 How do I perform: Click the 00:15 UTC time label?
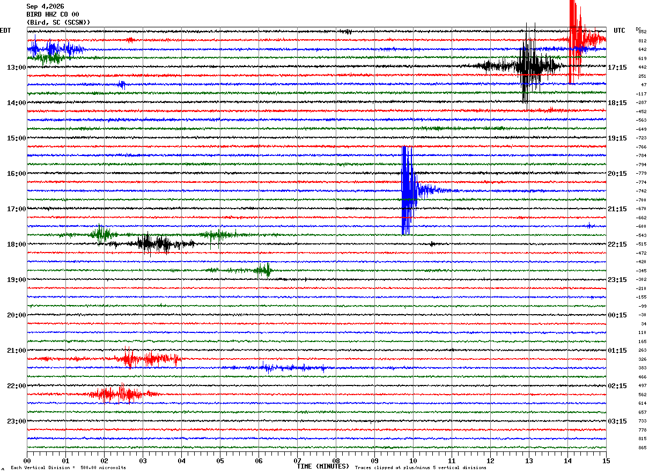pyautogui.click(x=617, y=315)
